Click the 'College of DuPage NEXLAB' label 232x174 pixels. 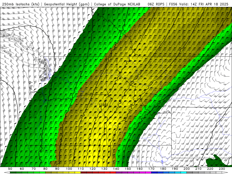117,4
